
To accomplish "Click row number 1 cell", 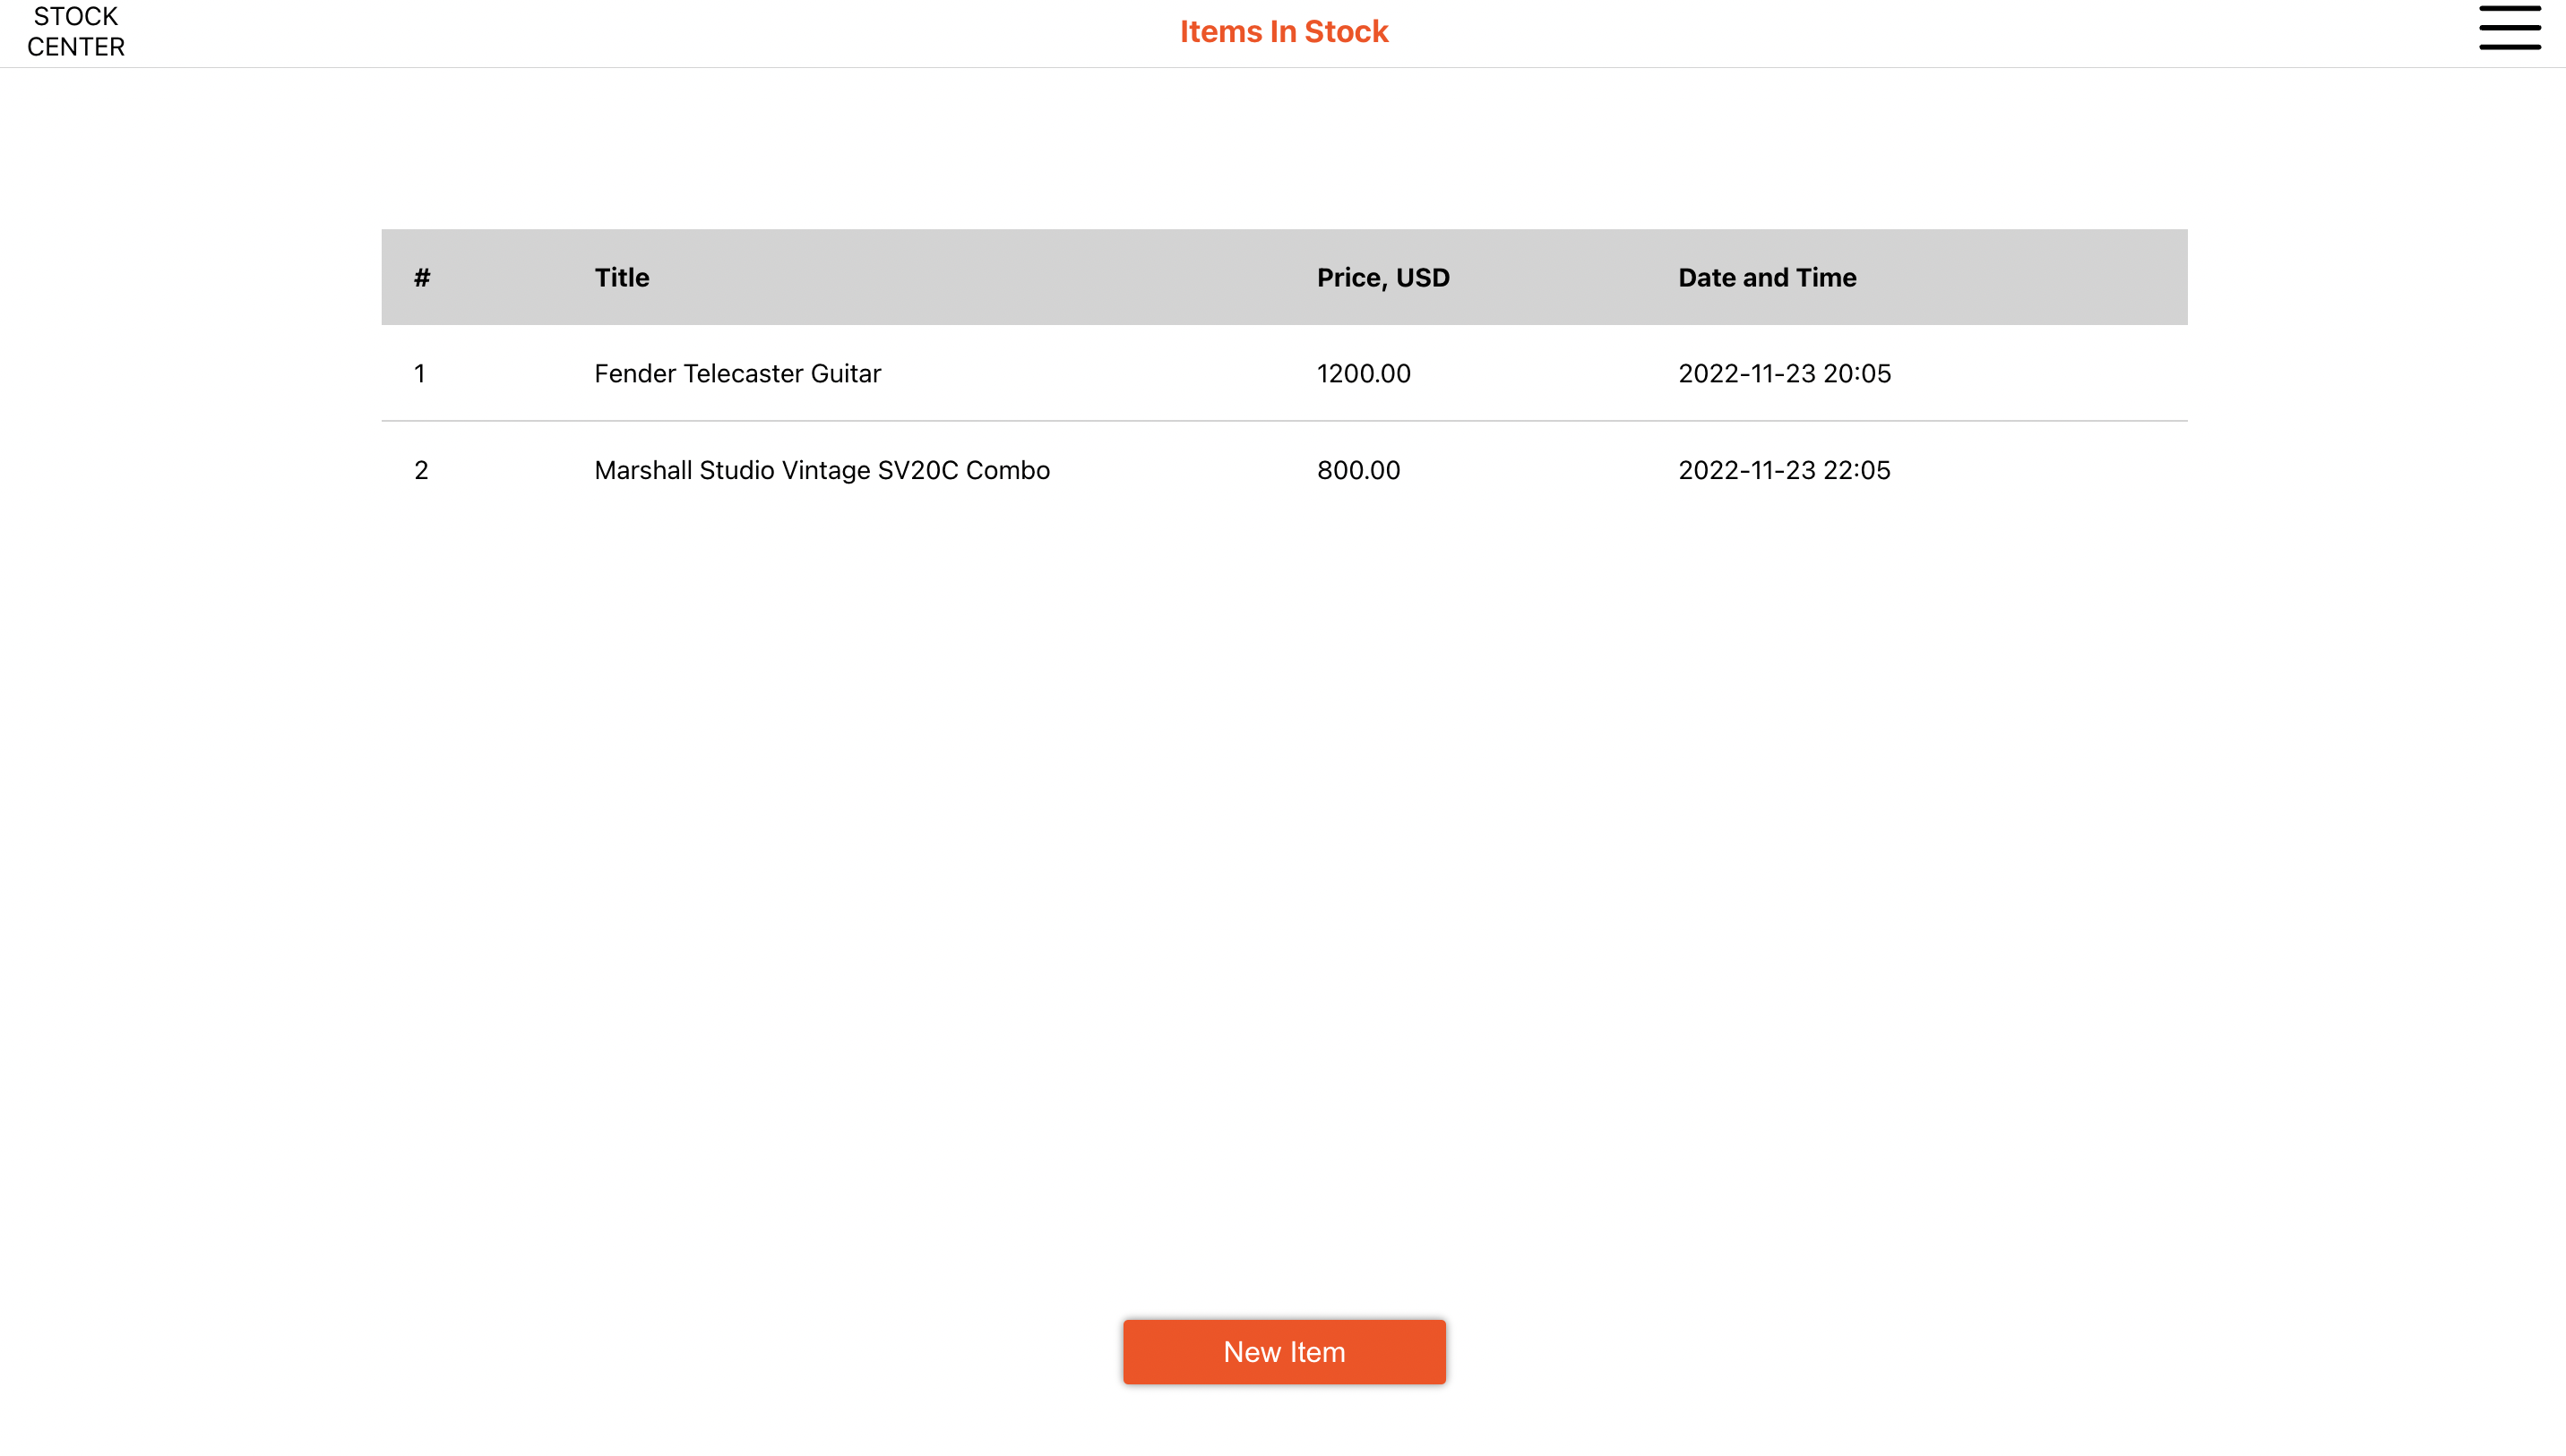I will coord(420,373).
